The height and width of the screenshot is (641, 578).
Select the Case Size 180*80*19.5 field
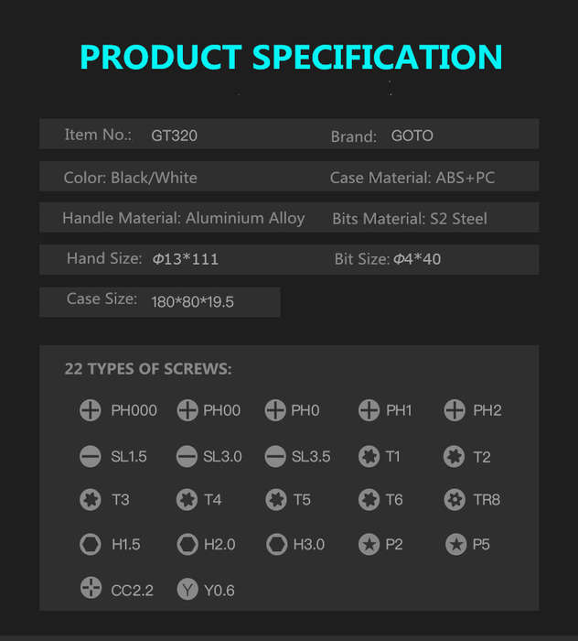pos(160,301)
